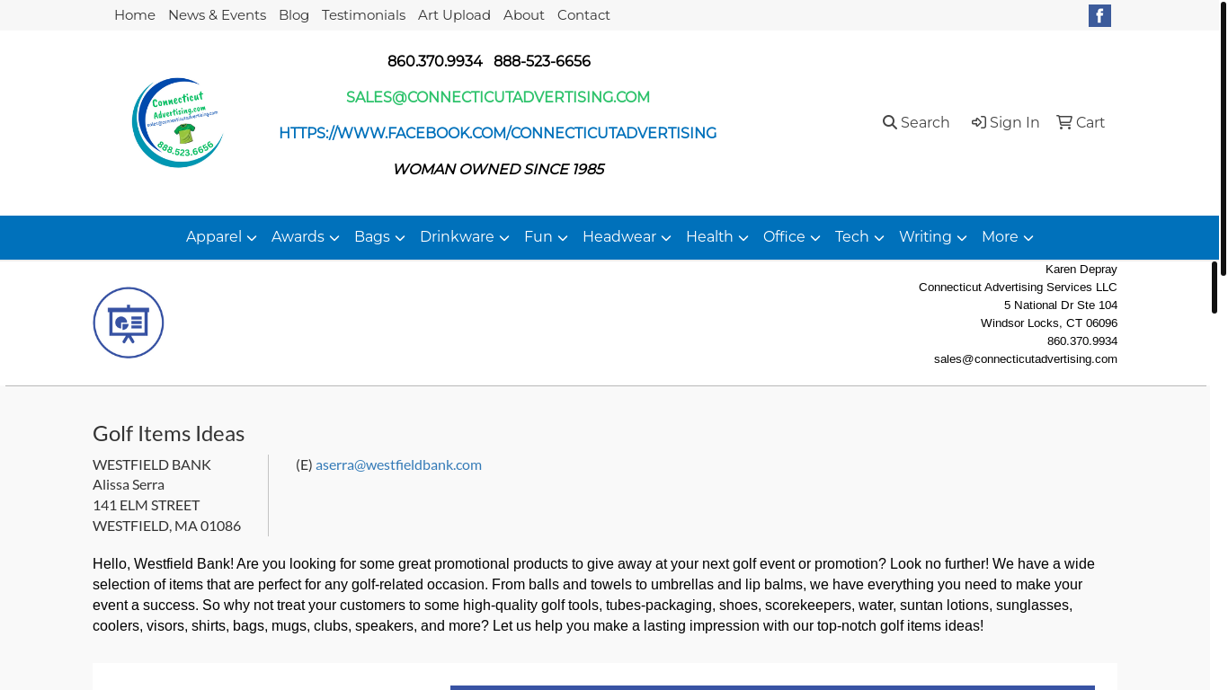Open the Facebook URL link in header
This screenshot has width=1228, height=690.
point(498,133)
